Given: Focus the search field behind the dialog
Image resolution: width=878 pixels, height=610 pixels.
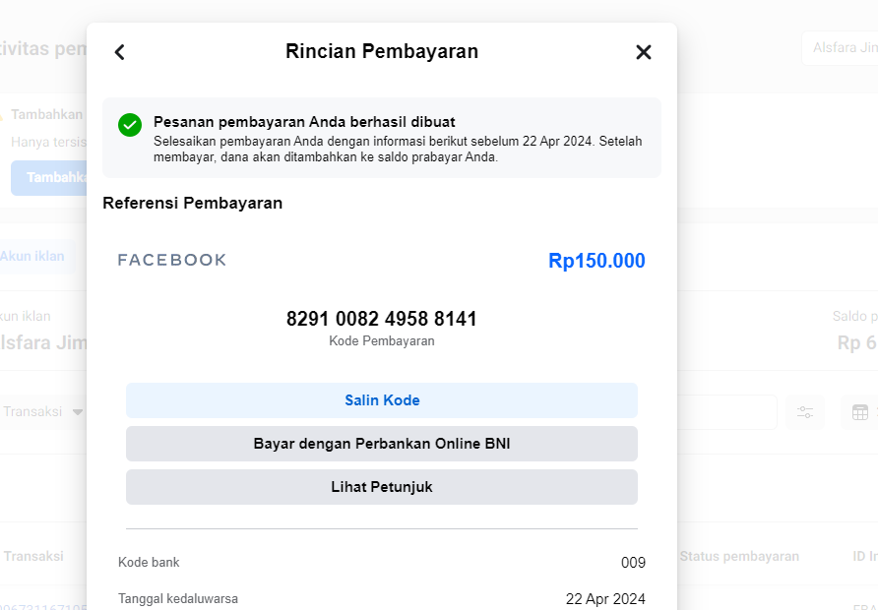Looking at the screenshot, I should pyautogui.click(x=726, y=412).
